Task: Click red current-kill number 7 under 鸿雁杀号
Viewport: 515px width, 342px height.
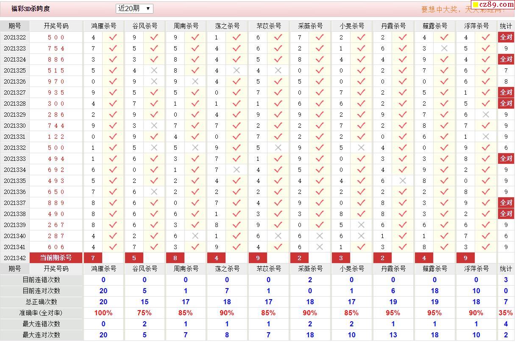Action: 93,258
